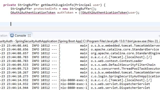Select the 23:44:08.783 Tomcat localhost log line
Image resolution: width=160 pixels, height=90 pixels.
tap(80, 57)
